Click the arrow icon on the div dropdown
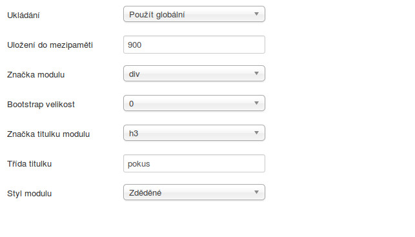This screenshot has width=415, height=237. pos(256,74)
